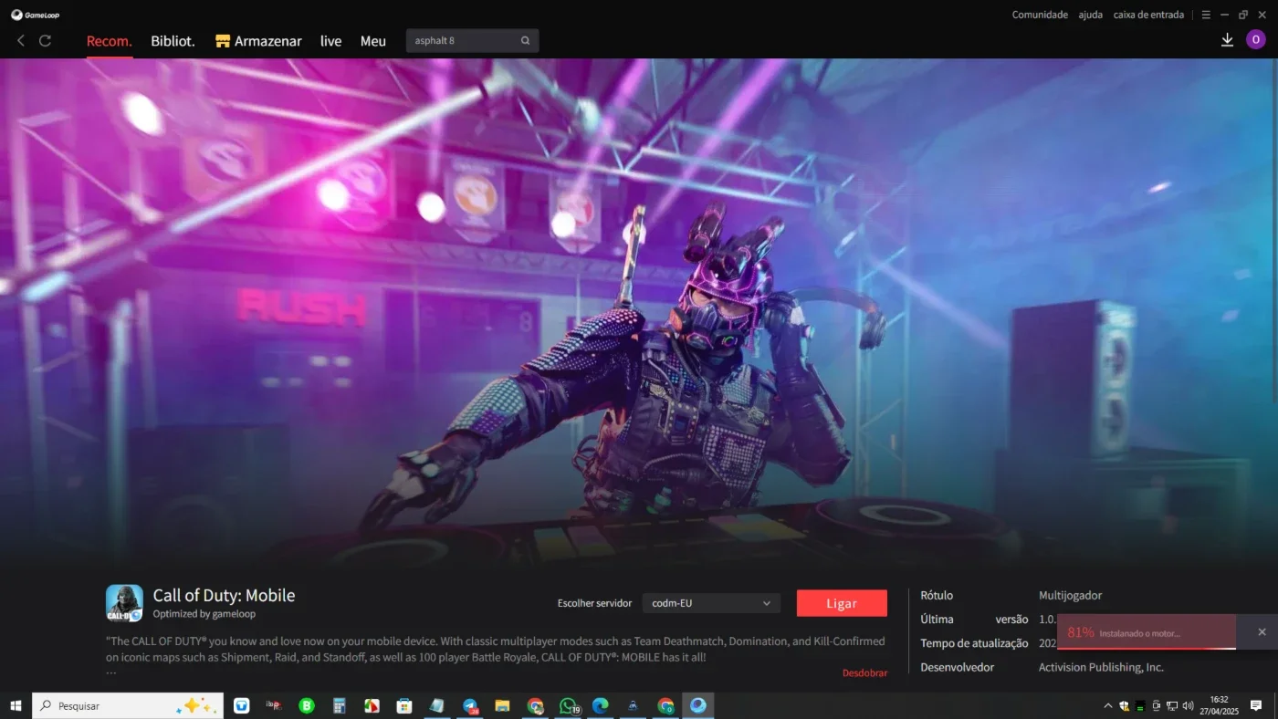Image resolution: width=1278 pixels, height=719 pixels.
Task: Open the hamburger settings menu
Action: pos(1206,15)
